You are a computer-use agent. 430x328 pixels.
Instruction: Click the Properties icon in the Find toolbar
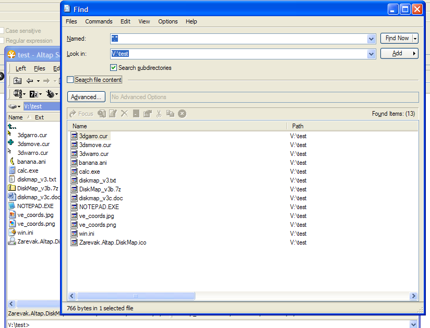tap(147, 114)
